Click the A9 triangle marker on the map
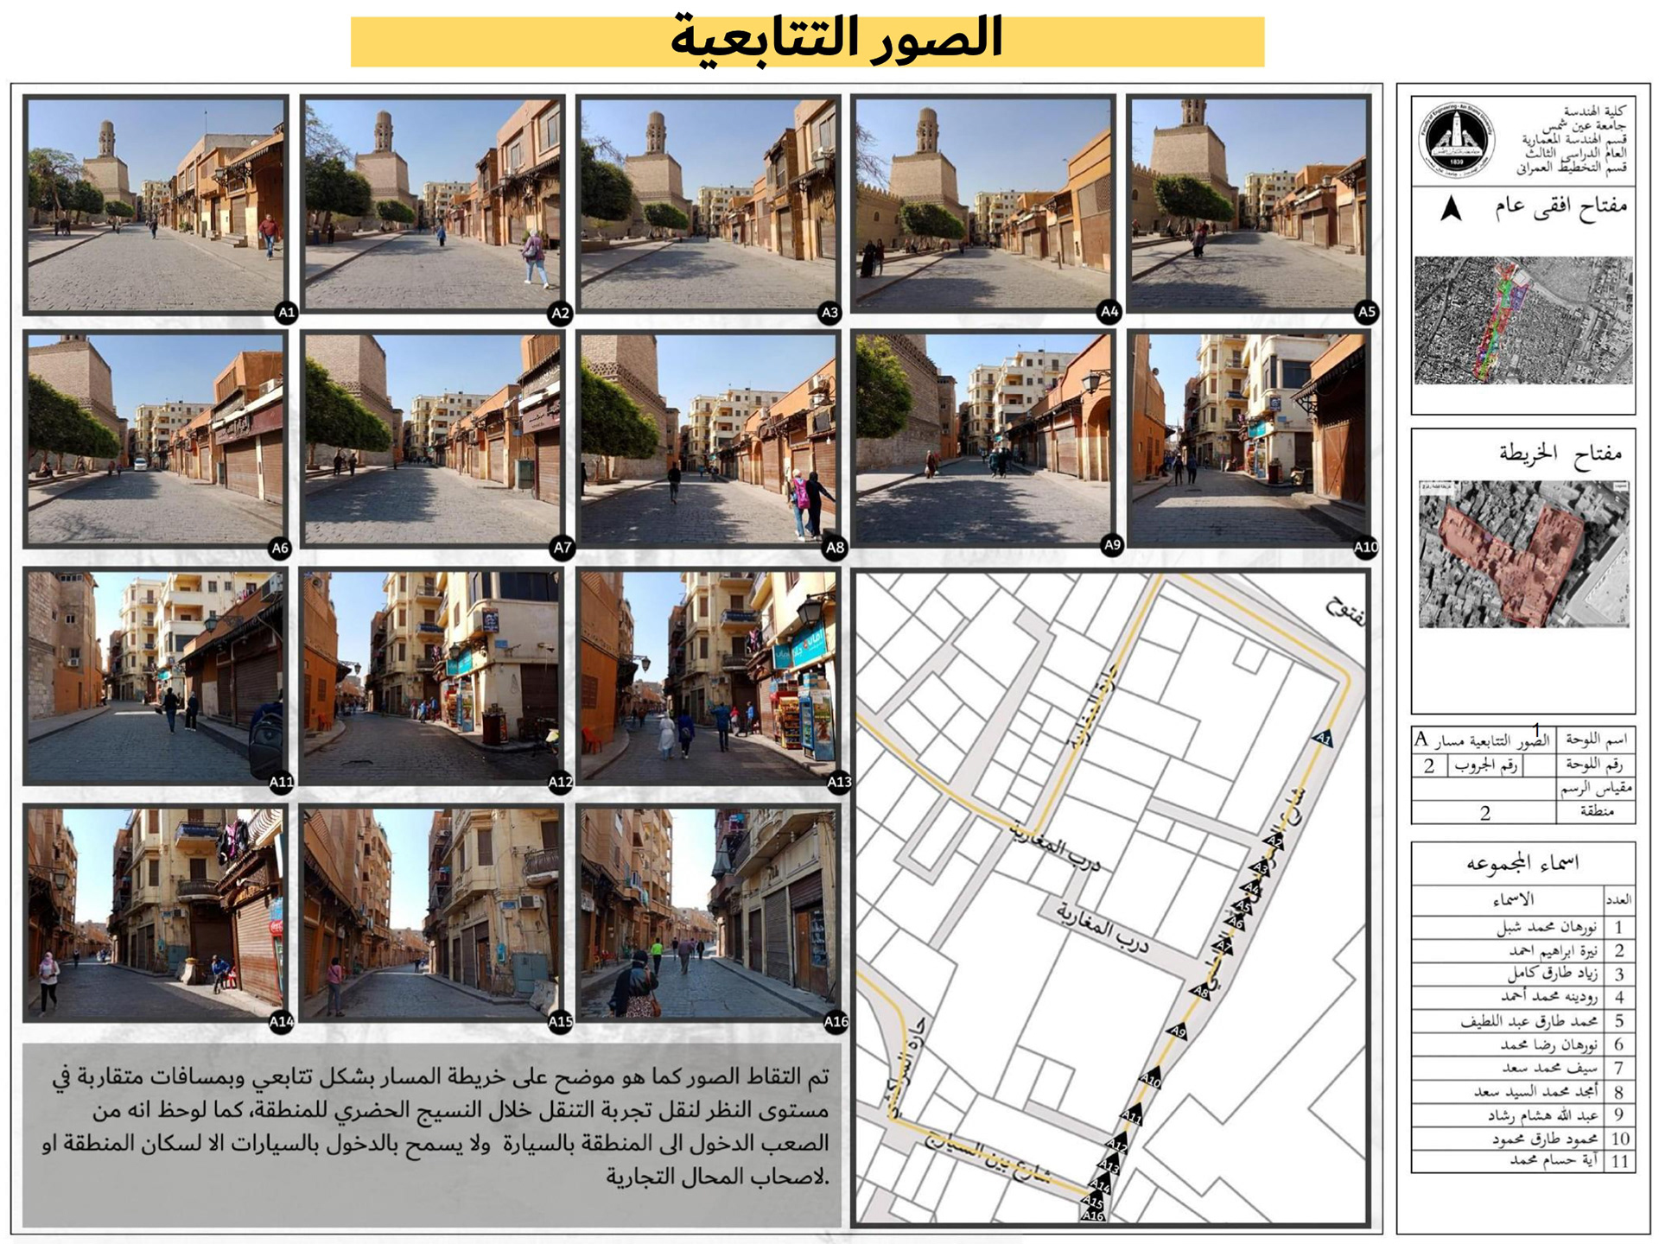1659x1244 pixels. coord(1178,1031)
